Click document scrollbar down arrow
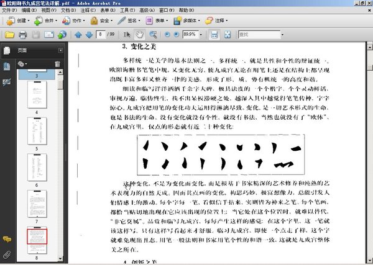 [x=370, y=259]
